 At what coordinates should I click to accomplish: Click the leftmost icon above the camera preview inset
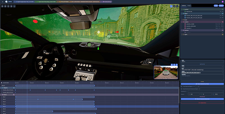click(x=172, y=65)
